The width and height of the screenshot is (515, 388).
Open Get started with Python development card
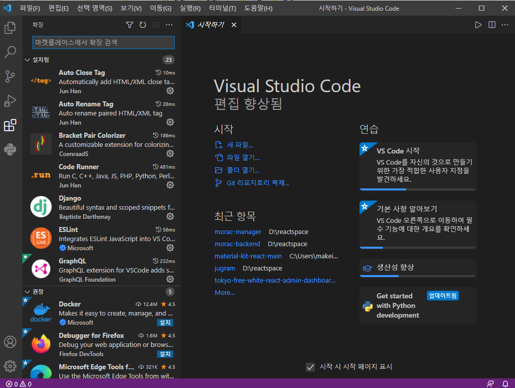point(418,306)
